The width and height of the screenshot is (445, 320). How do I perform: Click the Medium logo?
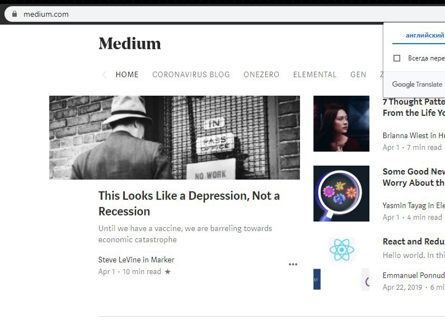click(x=130, y=44)
